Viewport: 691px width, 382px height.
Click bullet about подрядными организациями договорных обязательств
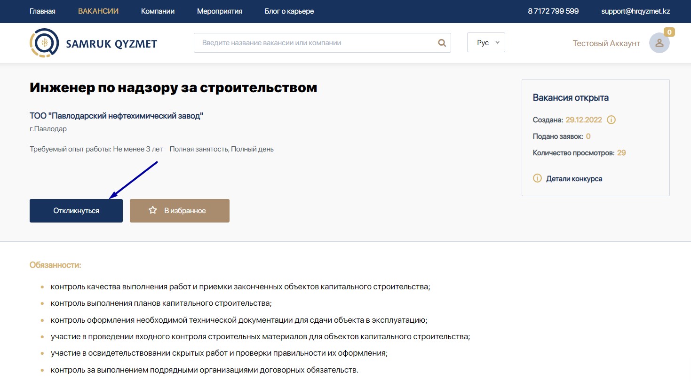point(205,370)
